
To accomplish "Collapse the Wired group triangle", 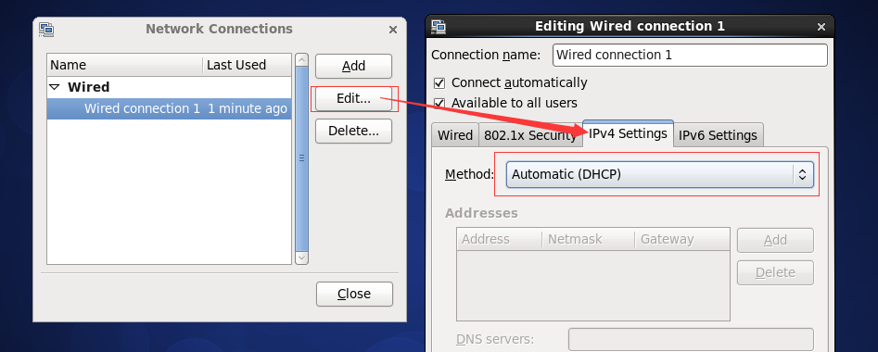I will [x=55, y=87].
